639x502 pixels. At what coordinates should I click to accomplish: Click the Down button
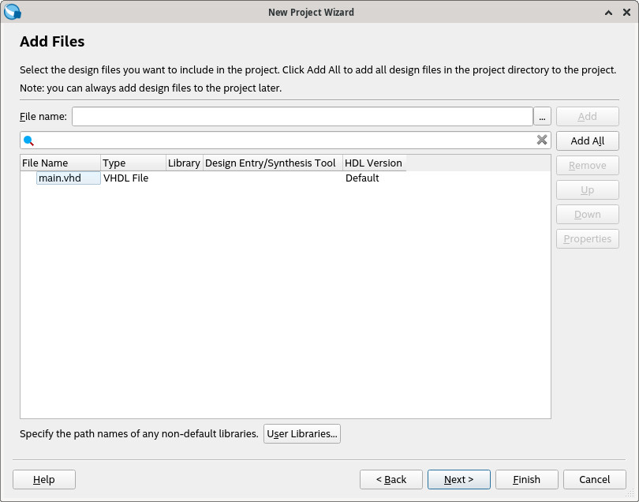coord(587,214)
